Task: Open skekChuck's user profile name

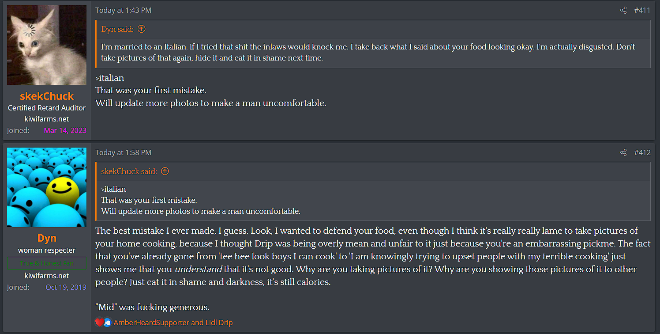Action: pos(47,96)
